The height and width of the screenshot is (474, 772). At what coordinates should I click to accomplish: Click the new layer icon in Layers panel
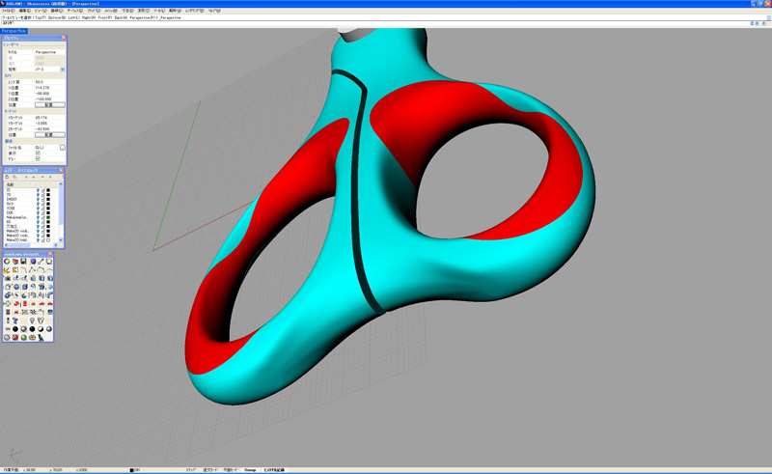[7, 178]
